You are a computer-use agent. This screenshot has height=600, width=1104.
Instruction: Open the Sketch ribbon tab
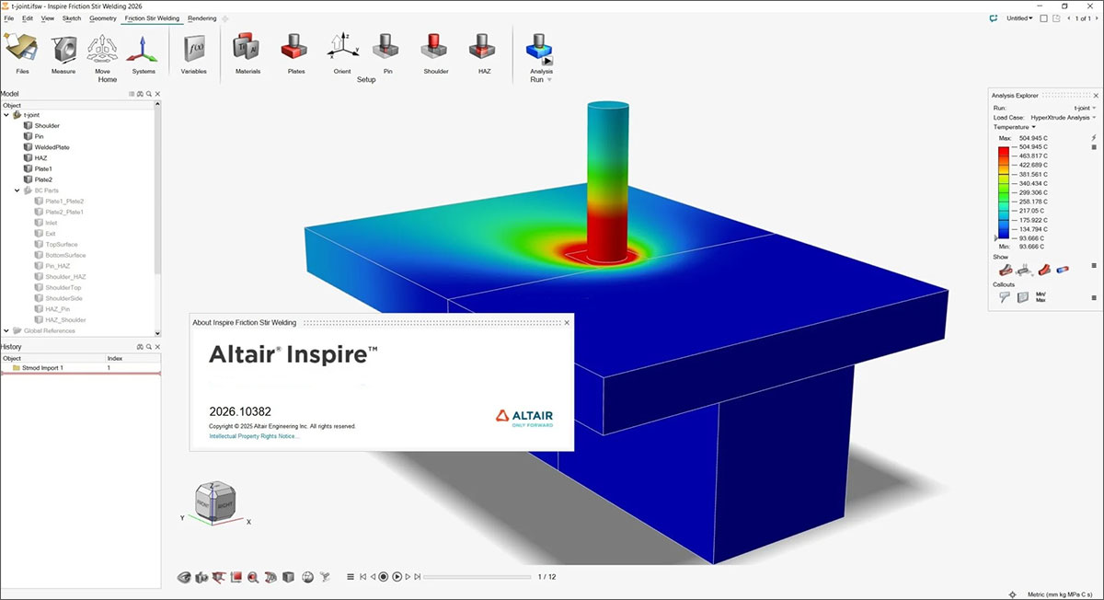71,17
